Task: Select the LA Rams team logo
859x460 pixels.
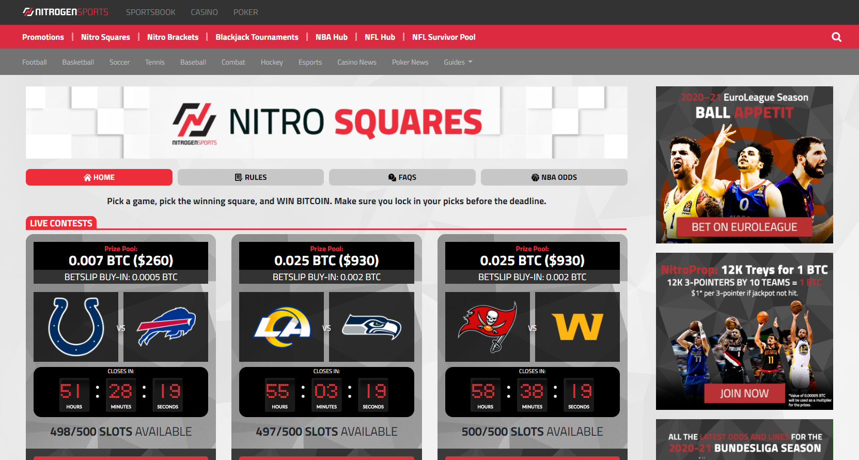Action: tap(282, 327)
